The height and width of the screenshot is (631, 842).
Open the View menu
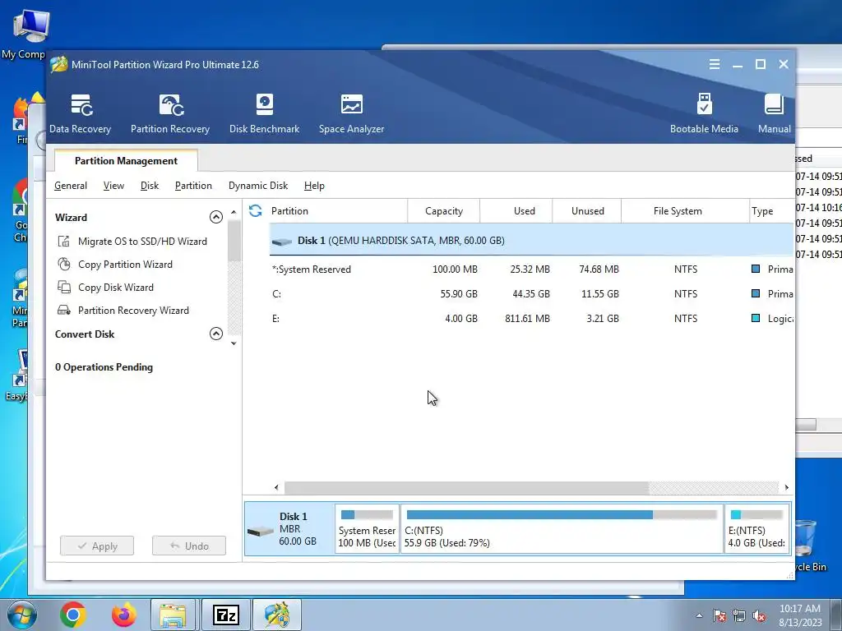(113, 186)
